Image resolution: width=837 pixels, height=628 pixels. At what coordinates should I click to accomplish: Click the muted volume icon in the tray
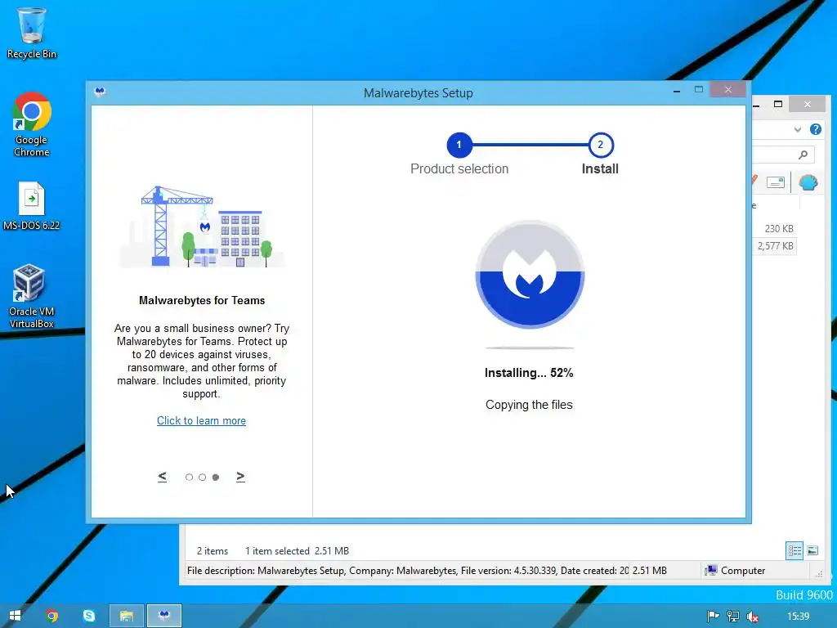tap(753, 617)
